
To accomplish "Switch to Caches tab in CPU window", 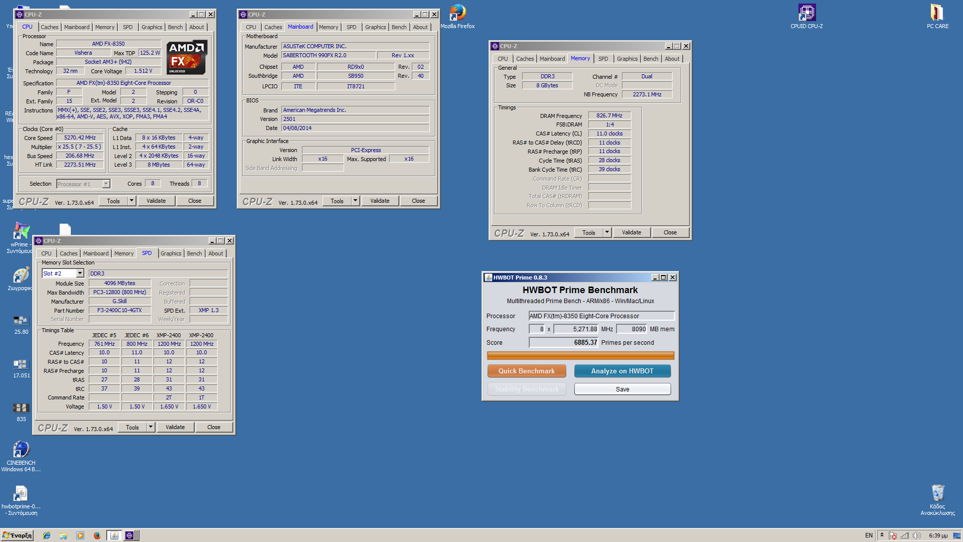I will 50,27.
